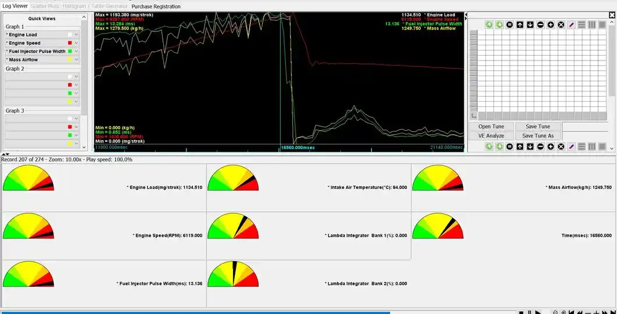Click the VE Analyze button
617x314 pixels.
pyautogui.click(x=491, y=135)
